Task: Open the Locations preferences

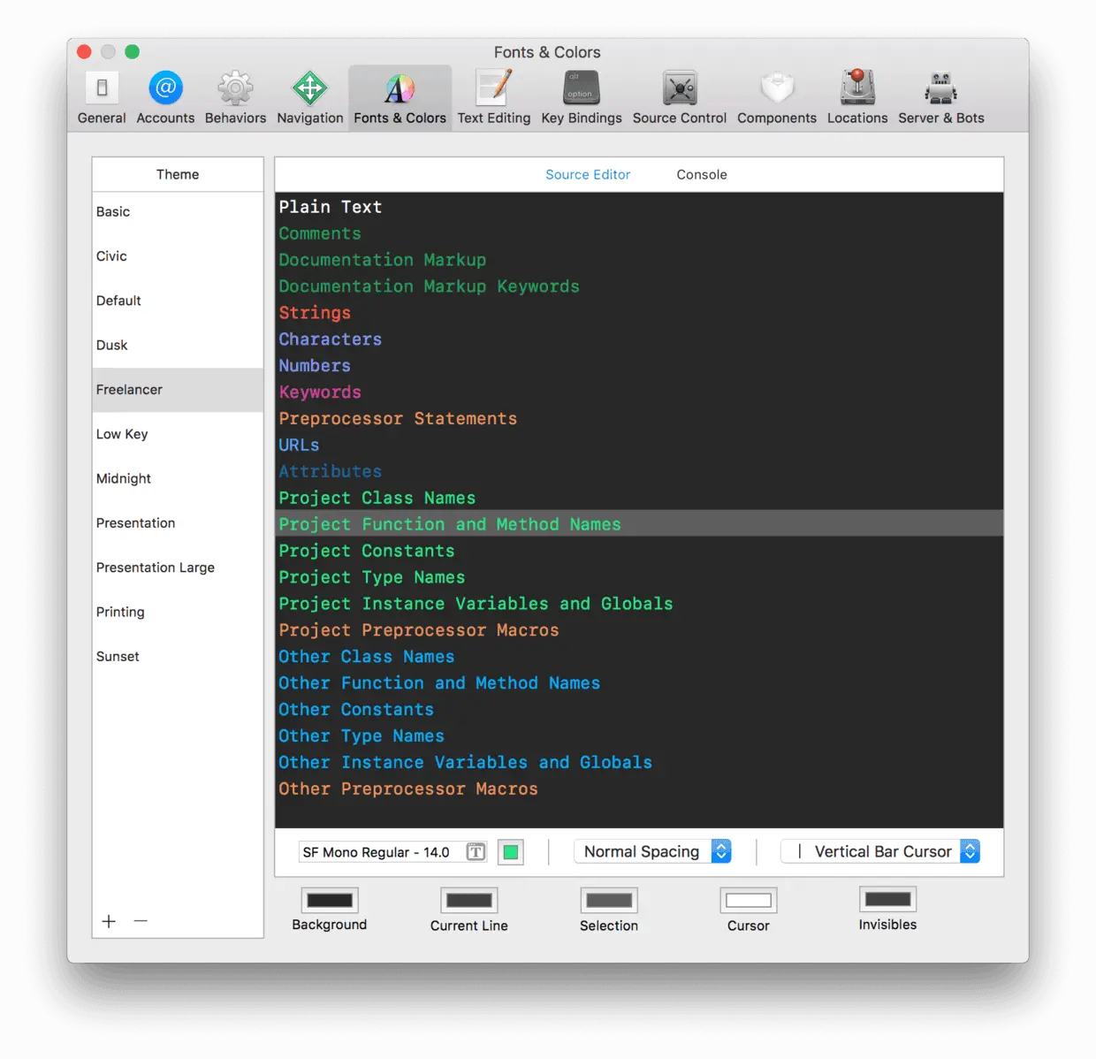Action: pyautogui.click(x=856, y=95)
